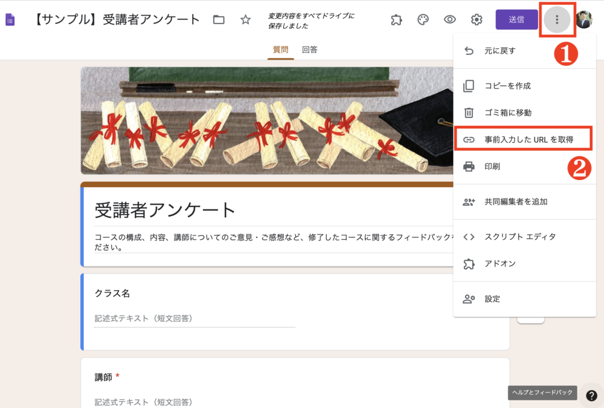Click the 送信 send button
The height and width of the screenshot is (408, 604).
click(517, 19)
